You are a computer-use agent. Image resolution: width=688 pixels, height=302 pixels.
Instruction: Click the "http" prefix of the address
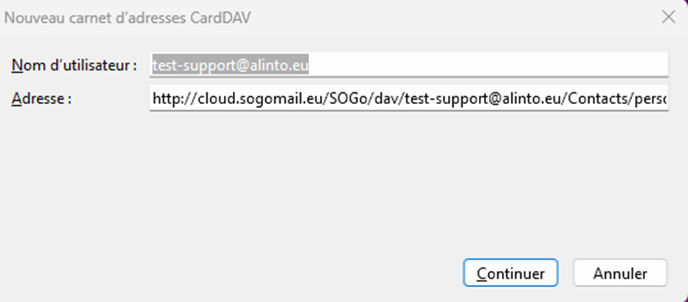coord(166,98)
